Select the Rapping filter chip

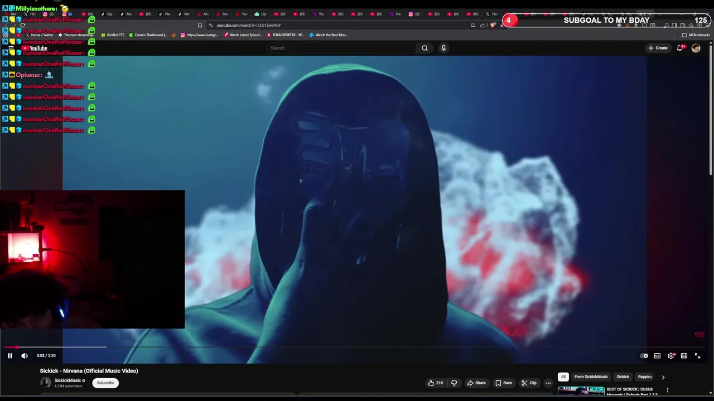pyautogui.click(x=645, y=377)
